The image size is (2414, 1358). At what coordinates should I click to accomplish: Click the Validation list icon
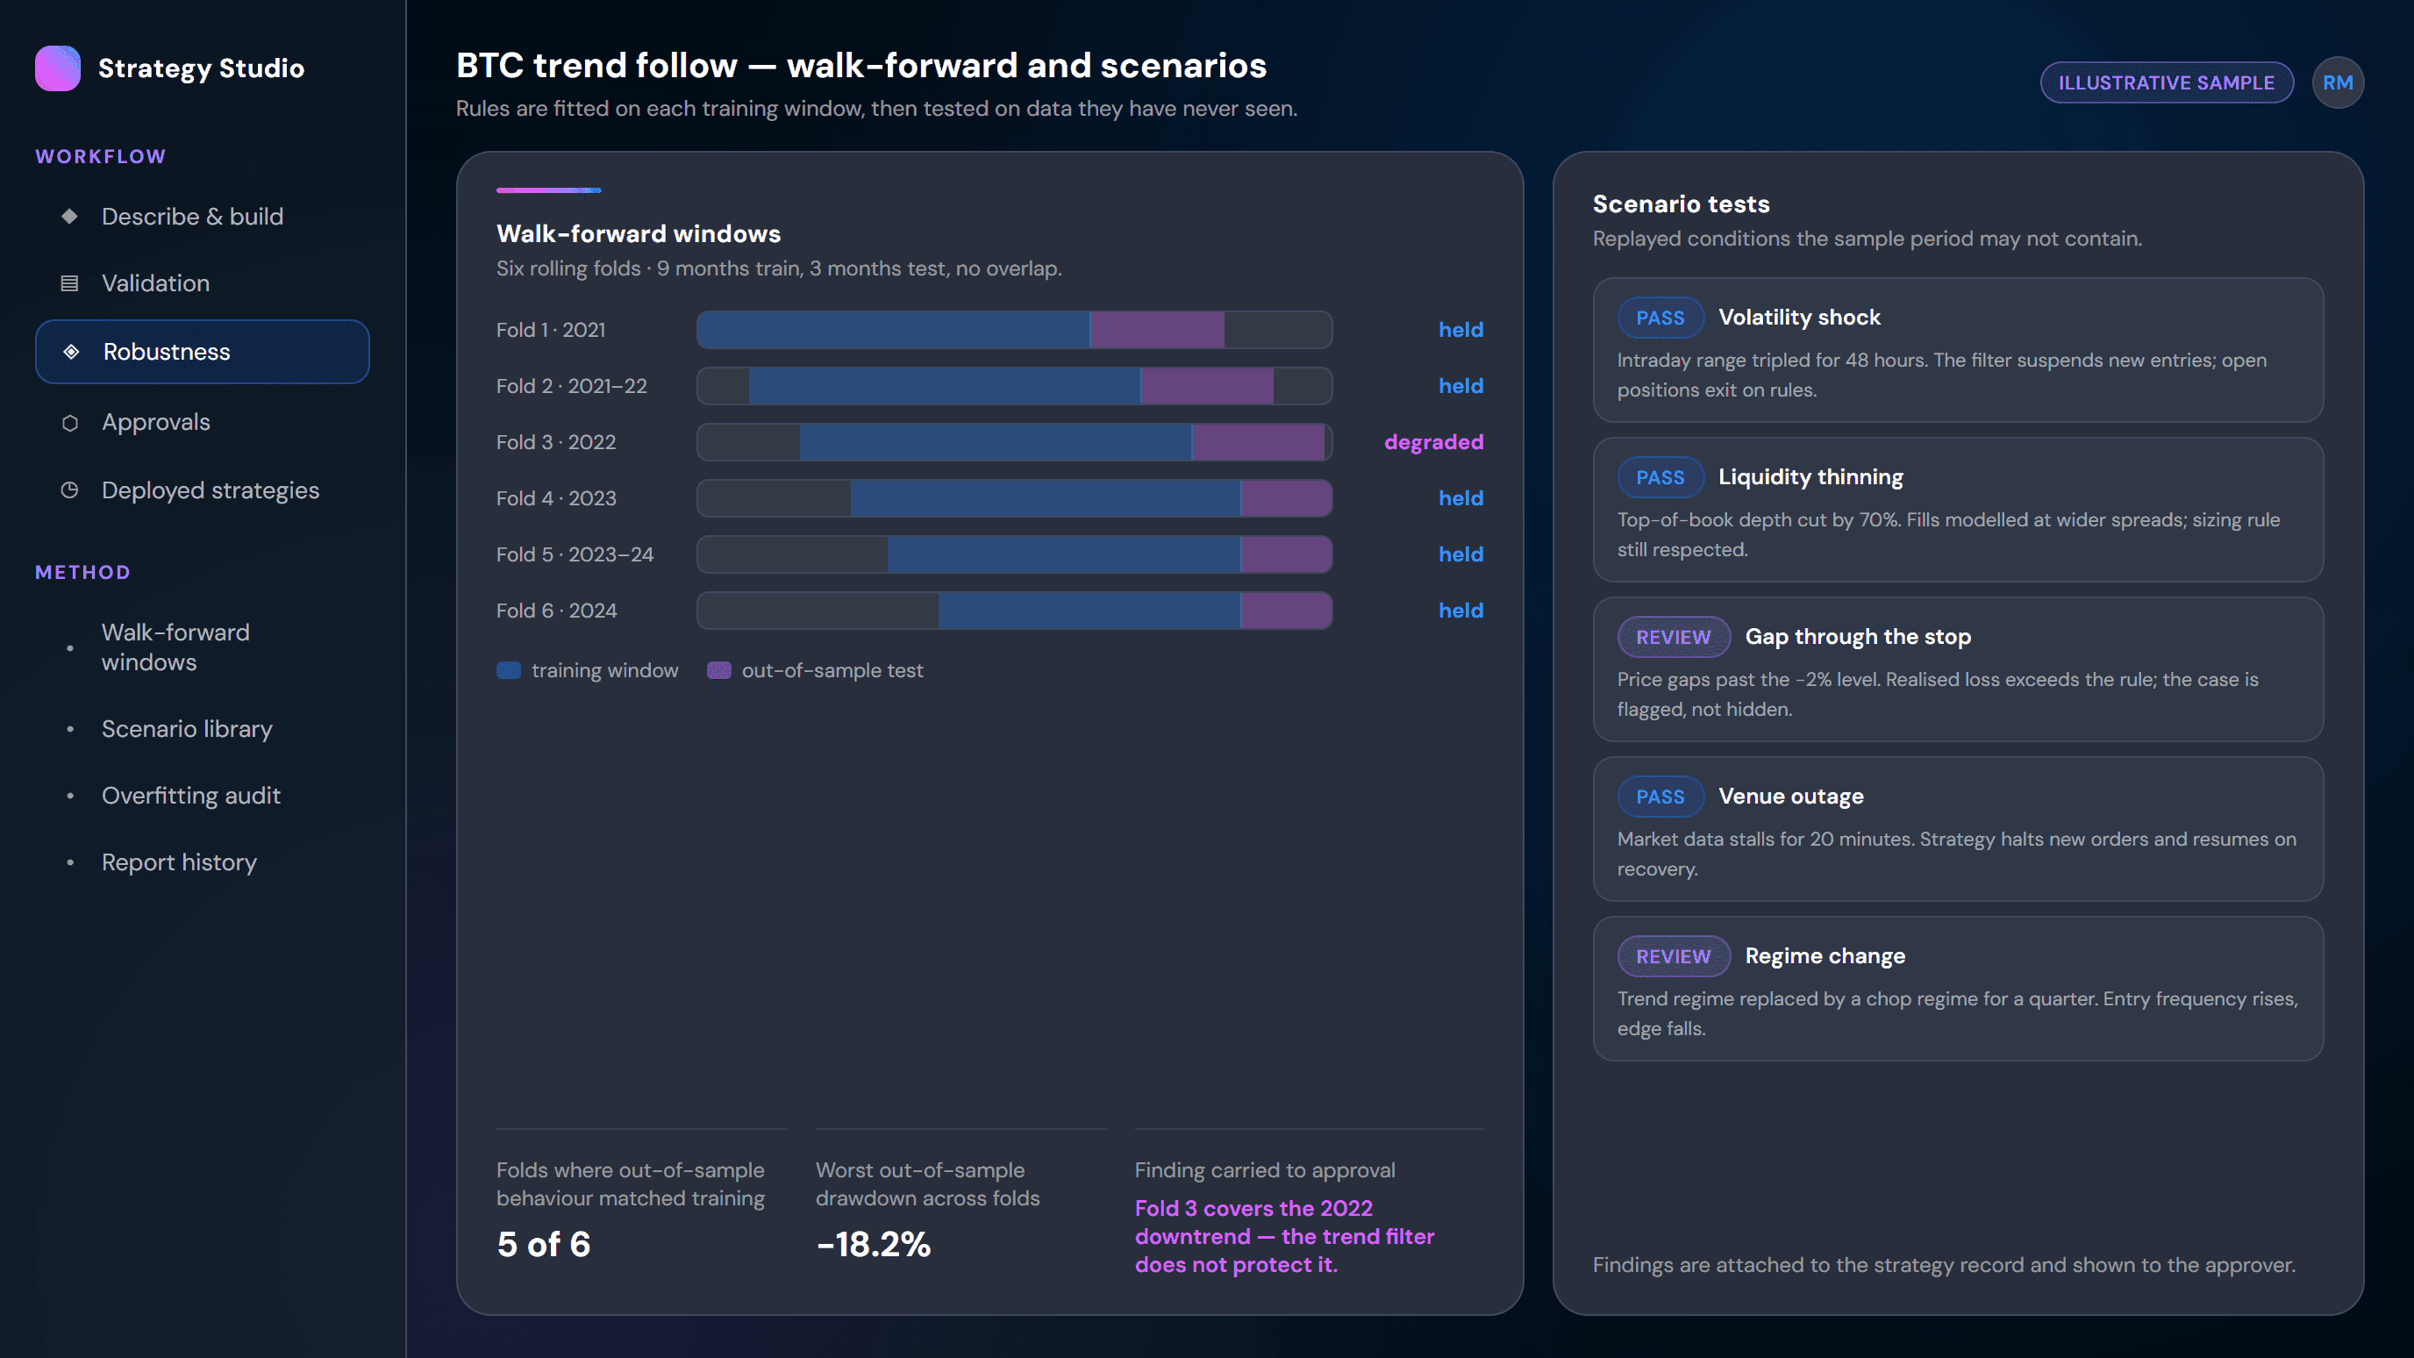point(69,283)
